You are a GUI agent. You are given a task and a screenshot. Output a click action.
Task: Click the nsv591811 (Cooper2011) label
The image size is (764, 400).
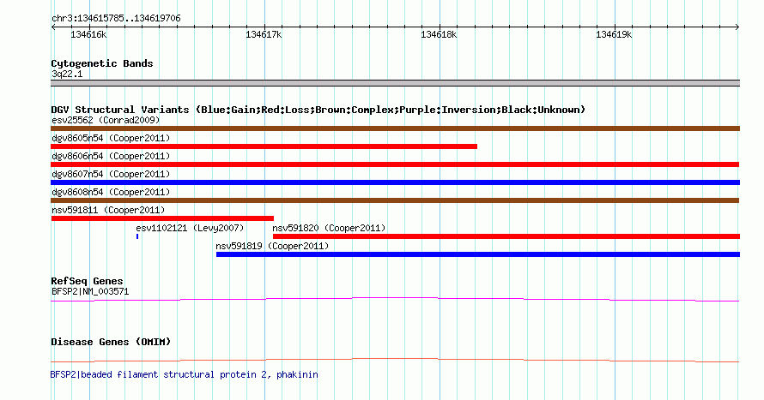click(108, 210)
